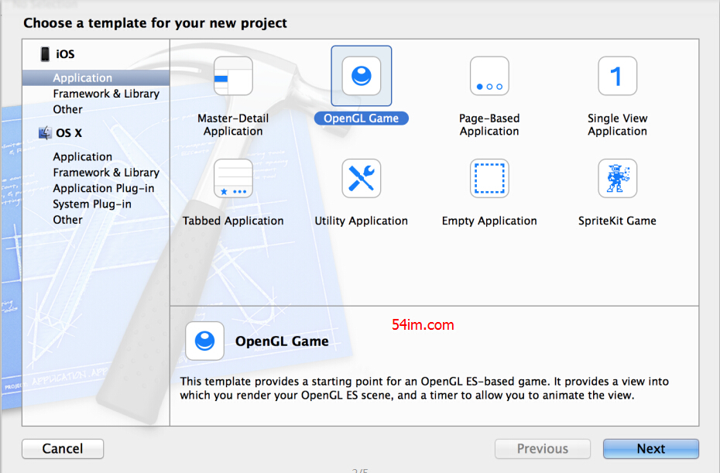
Task: Click the iOS iPhone icon in sidebar
Action: point(45,54)
